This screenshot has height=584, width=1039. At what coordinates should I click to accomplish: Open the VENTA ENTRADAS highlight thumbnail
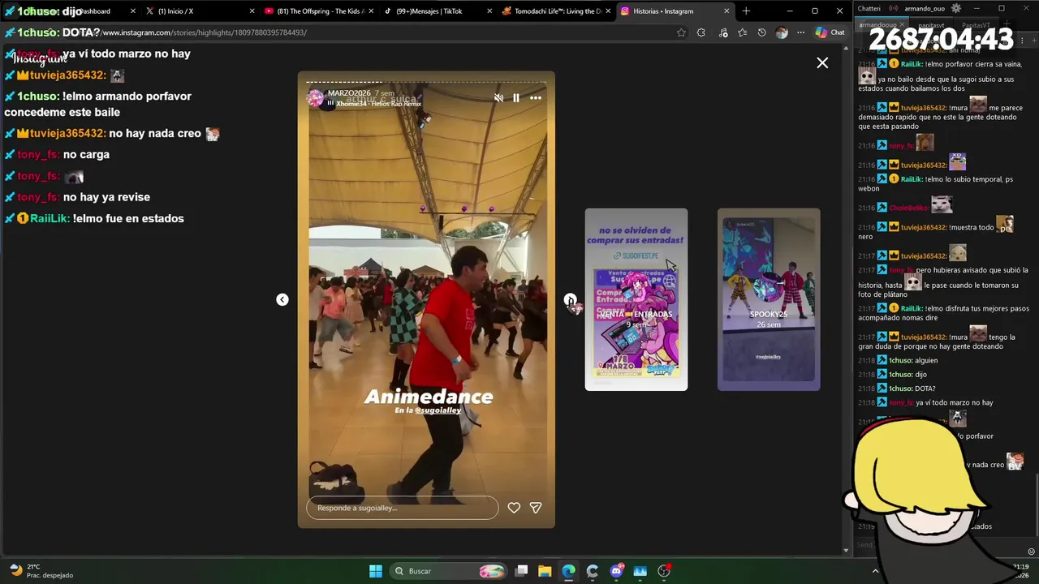[x=636, y=299]
